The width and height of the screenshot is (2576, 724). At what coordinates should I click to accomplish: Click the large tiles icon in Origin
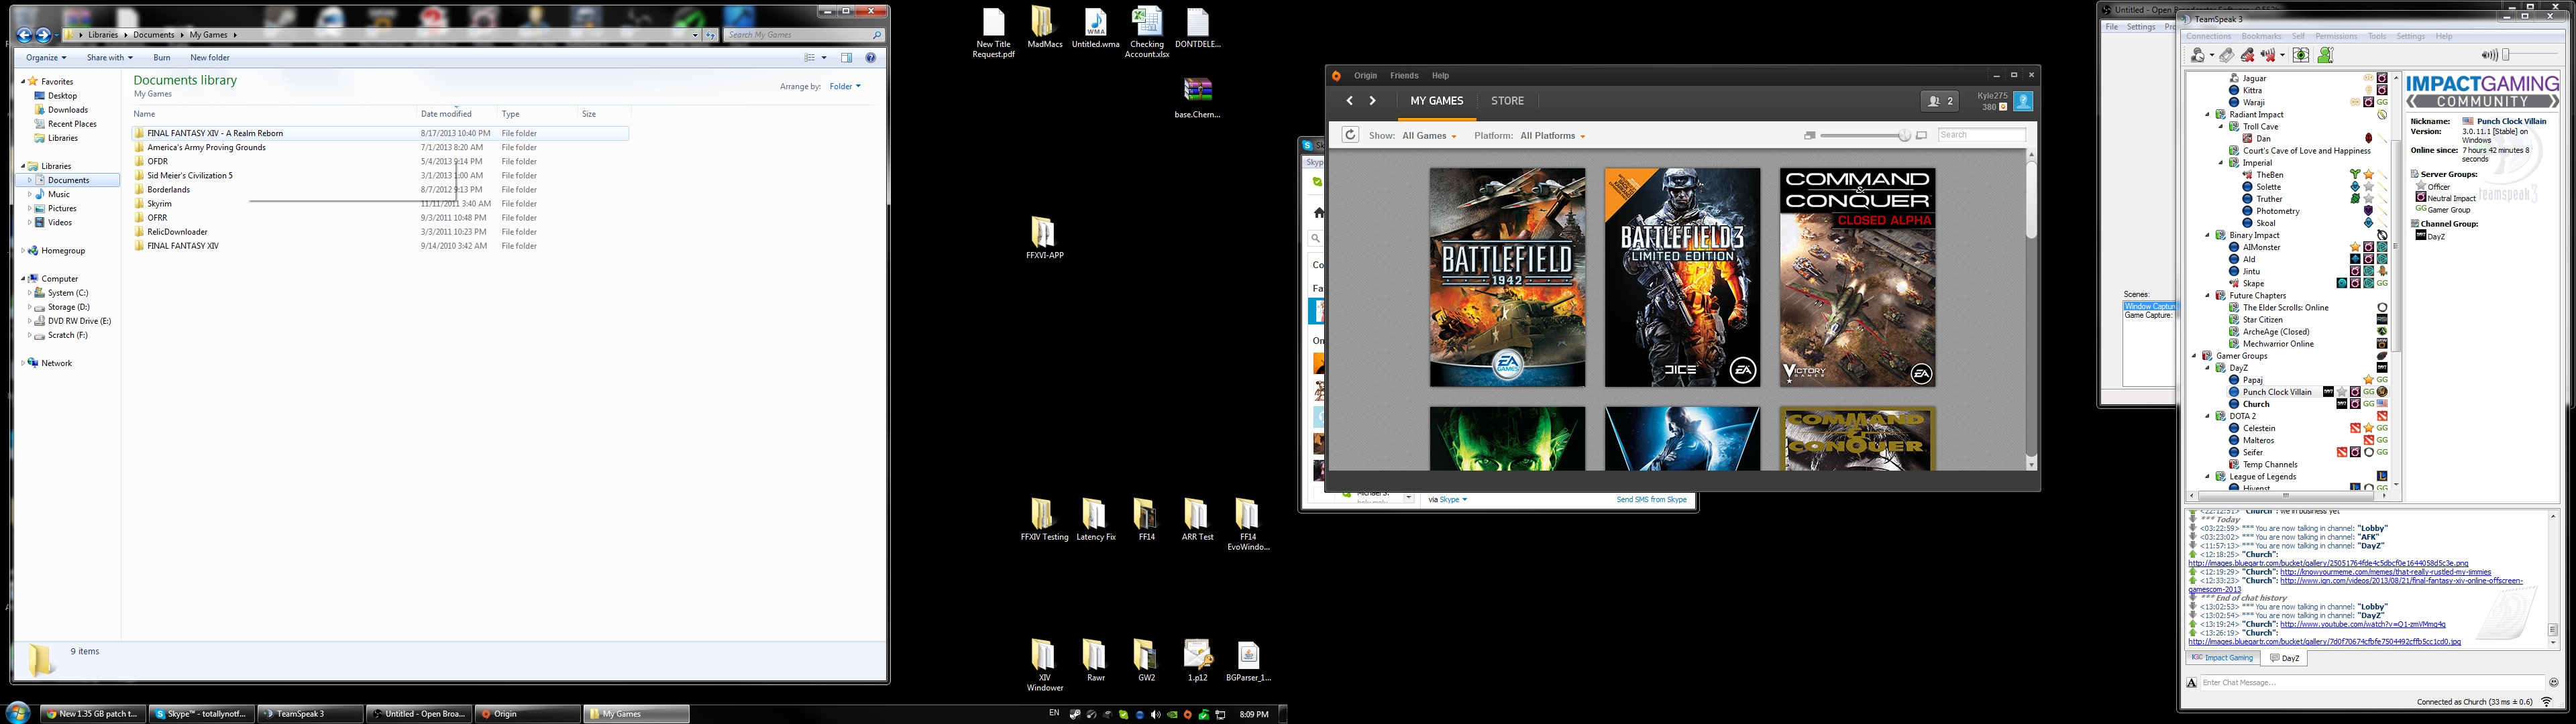[1921, 136]
